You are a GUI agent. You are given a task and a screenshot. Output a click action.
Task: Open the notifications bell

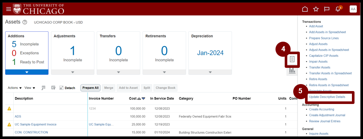coord(338,9)
